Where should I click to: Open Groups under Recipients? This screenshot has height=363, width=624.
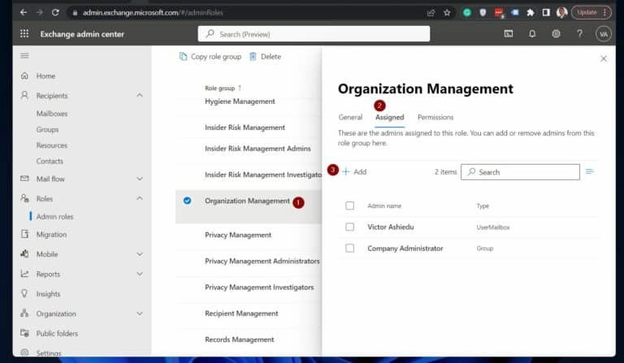pos(47,130)
